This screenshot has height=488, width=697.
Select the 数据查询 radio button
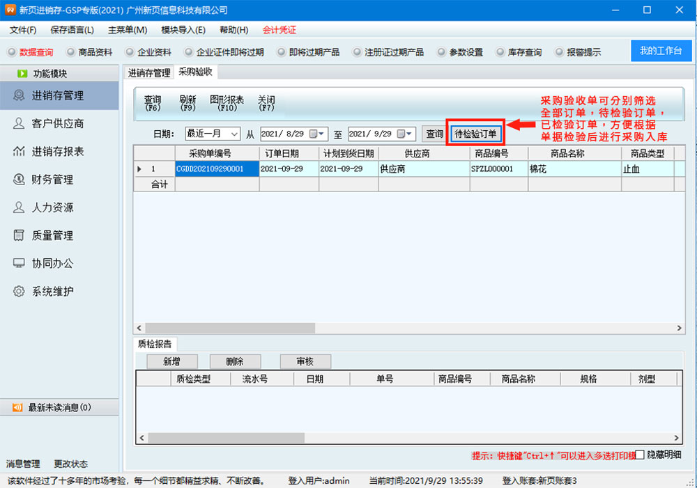[x=11, y=52]
